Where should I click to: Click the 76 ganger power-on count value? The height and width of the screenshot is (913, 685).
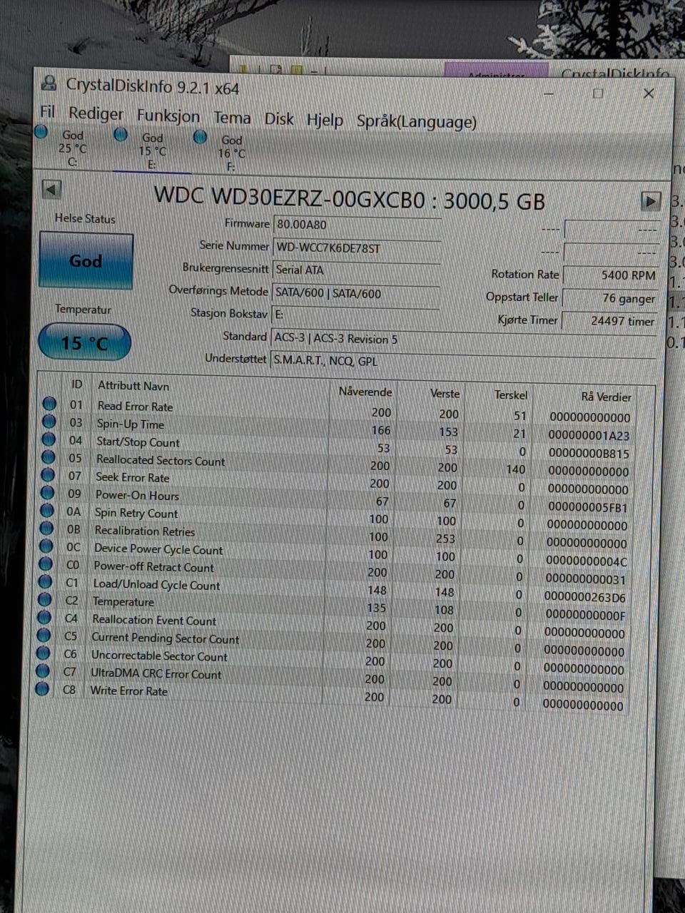click(x=610, y=298)
